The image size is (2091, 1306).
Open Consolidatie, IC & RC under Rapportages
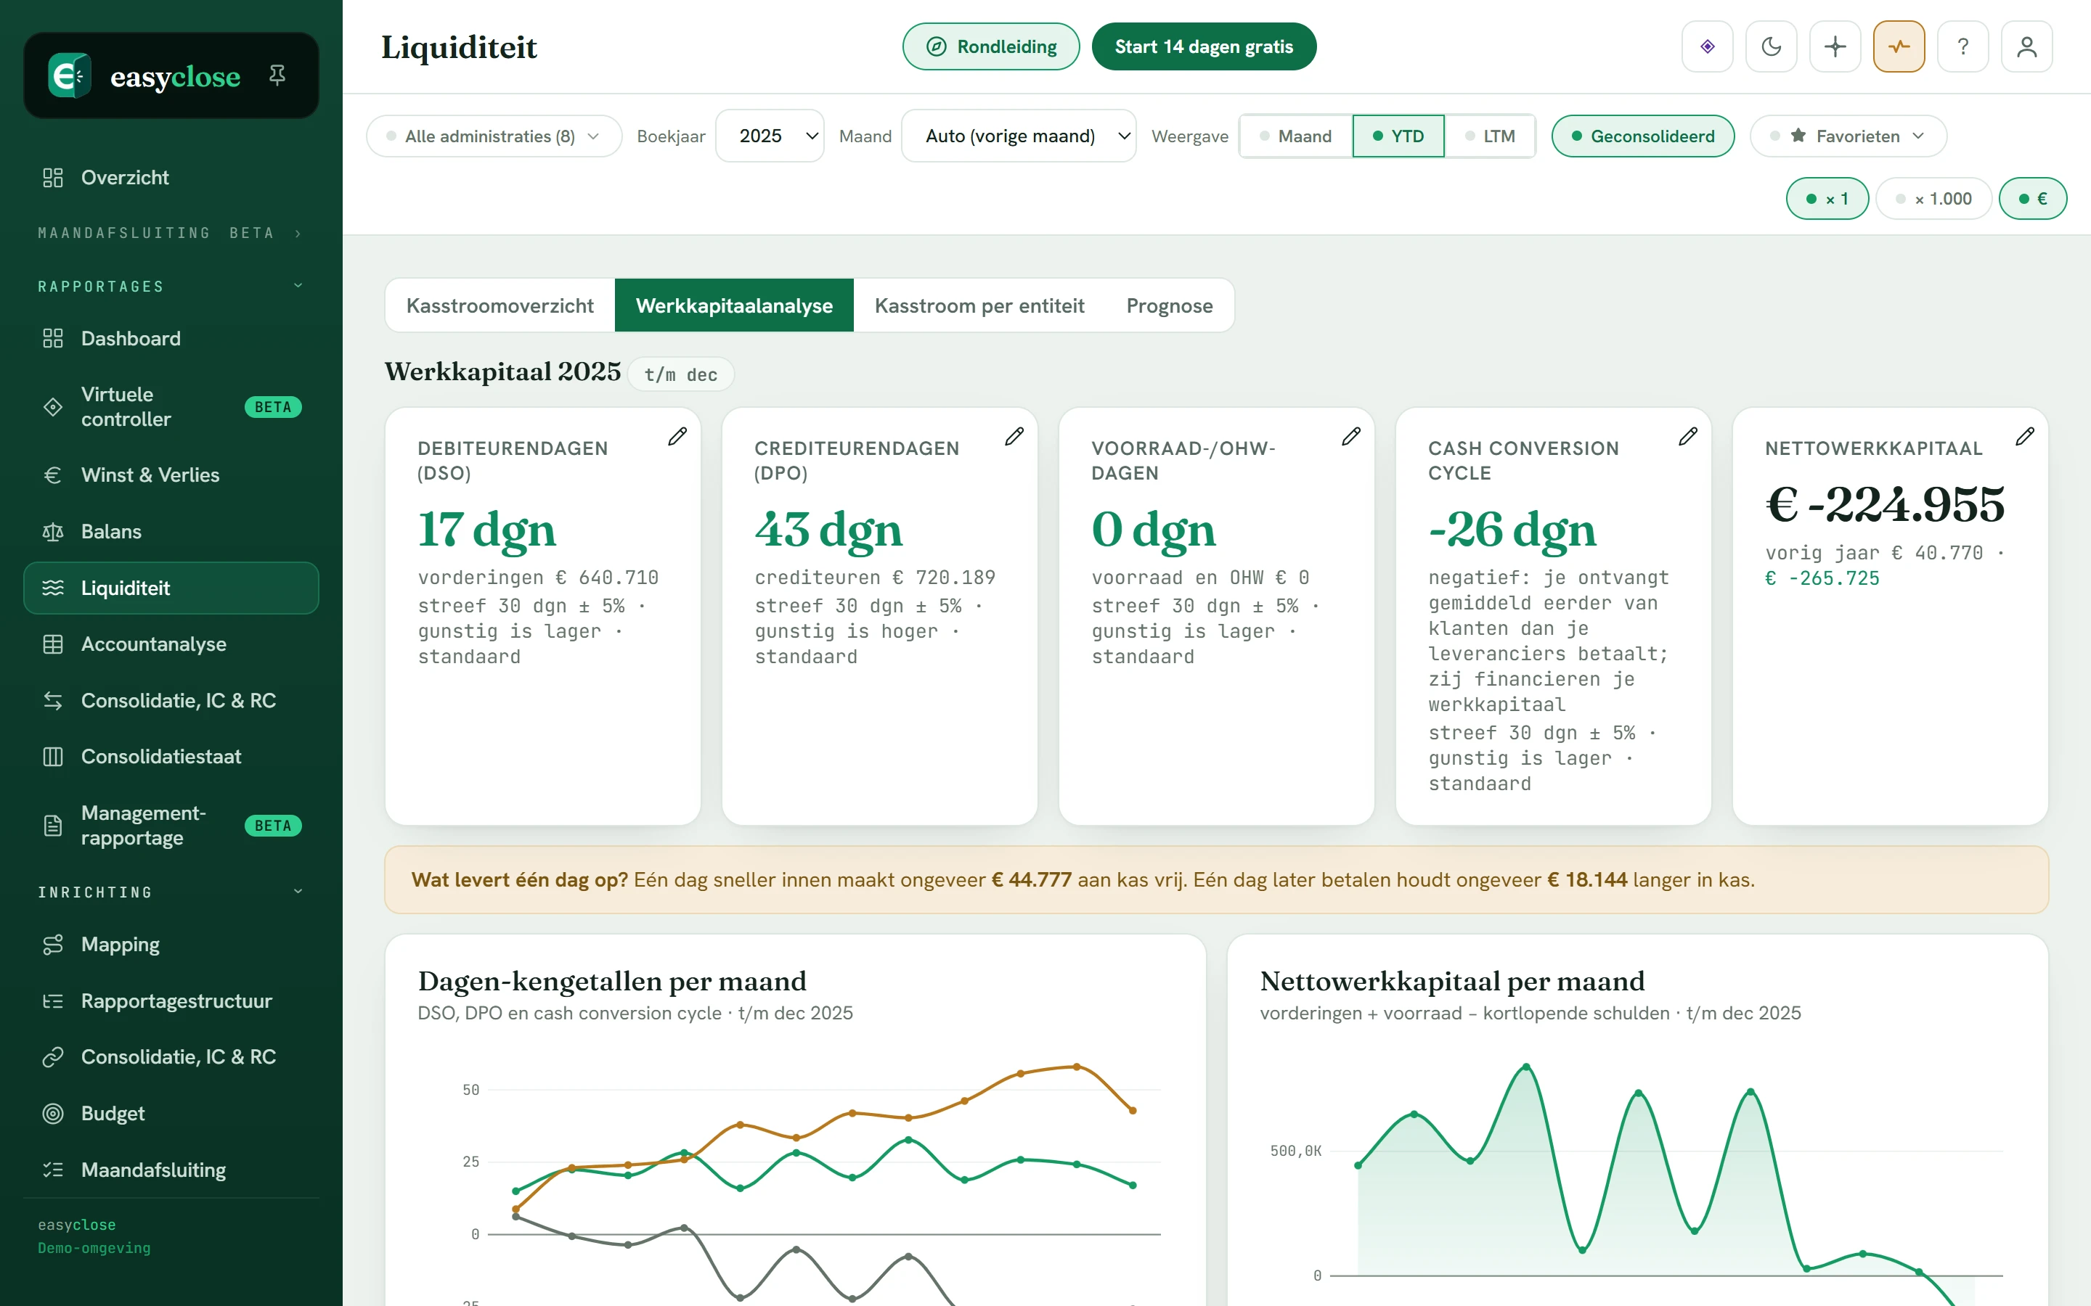click(x=171, y=700)
